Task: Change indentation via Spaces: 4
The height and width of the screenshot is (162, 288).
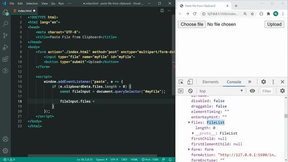Action: (x=102, y=160)
